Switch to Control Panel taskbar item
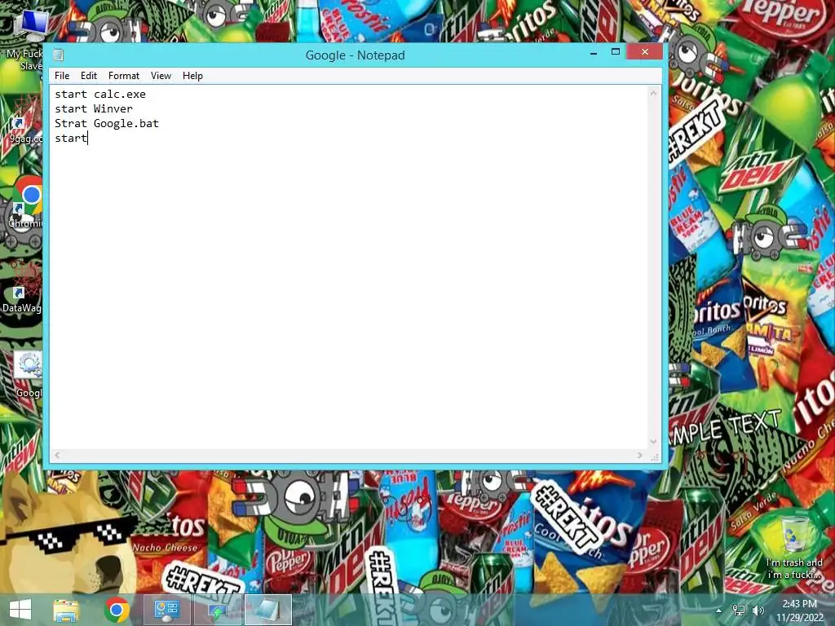 click(166, 610)
